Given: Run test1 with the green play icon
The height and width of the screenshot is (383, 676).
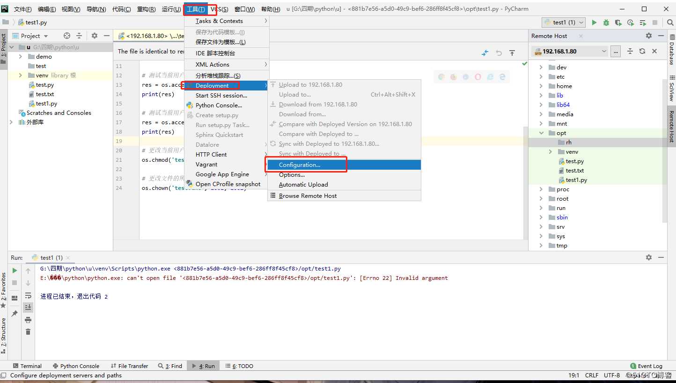Looking at the screenshot, I should pos(594,23).
